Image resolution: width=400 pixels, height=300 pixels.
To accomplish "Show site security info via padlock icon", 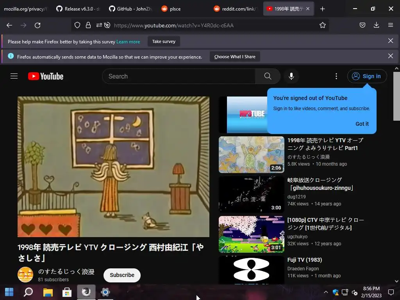I will [x=88, y=25].
